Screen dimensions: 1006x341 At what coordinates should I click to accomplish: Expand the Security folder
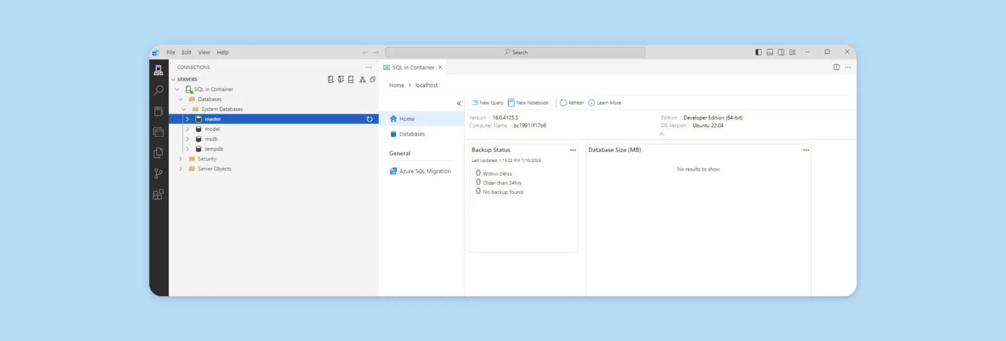click(181, 159)
